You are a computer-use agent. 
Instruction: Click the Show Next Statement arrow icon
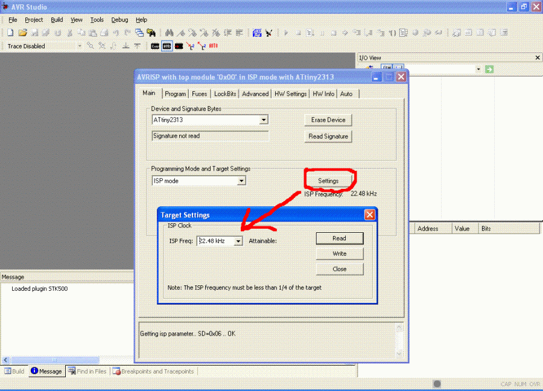click(x=345, y=33)
